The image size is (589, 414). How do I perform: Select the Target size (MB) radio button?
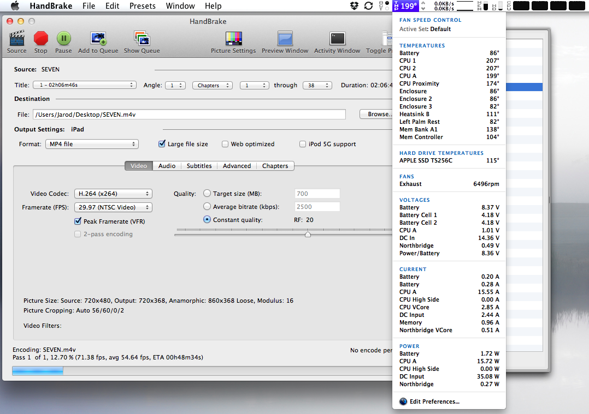click(x=207, y=194)
